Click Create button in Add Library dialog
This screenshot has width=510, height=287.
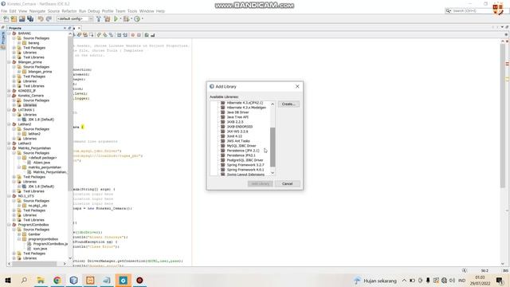click(288, 104)
